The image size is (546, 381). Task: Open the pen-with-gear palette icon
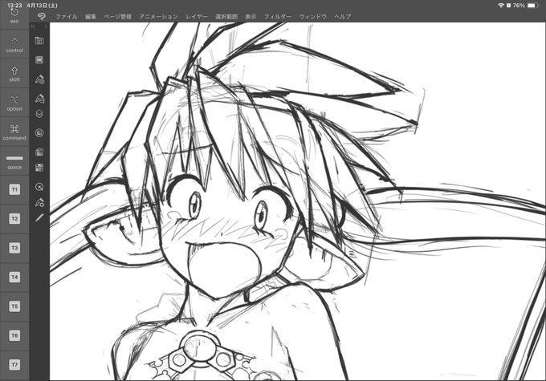(39, 202)
